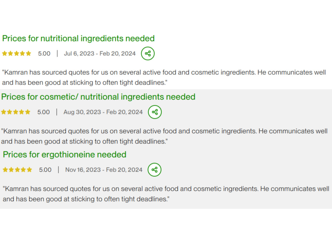This screenshot has height=249, width=332.
Task: Share the ergothioneine review
Action: pos(154,170)
